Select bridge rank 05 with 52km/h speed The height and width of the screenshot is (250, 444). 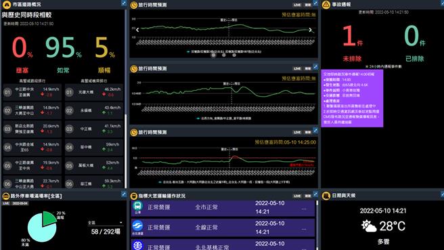point(94,165)
